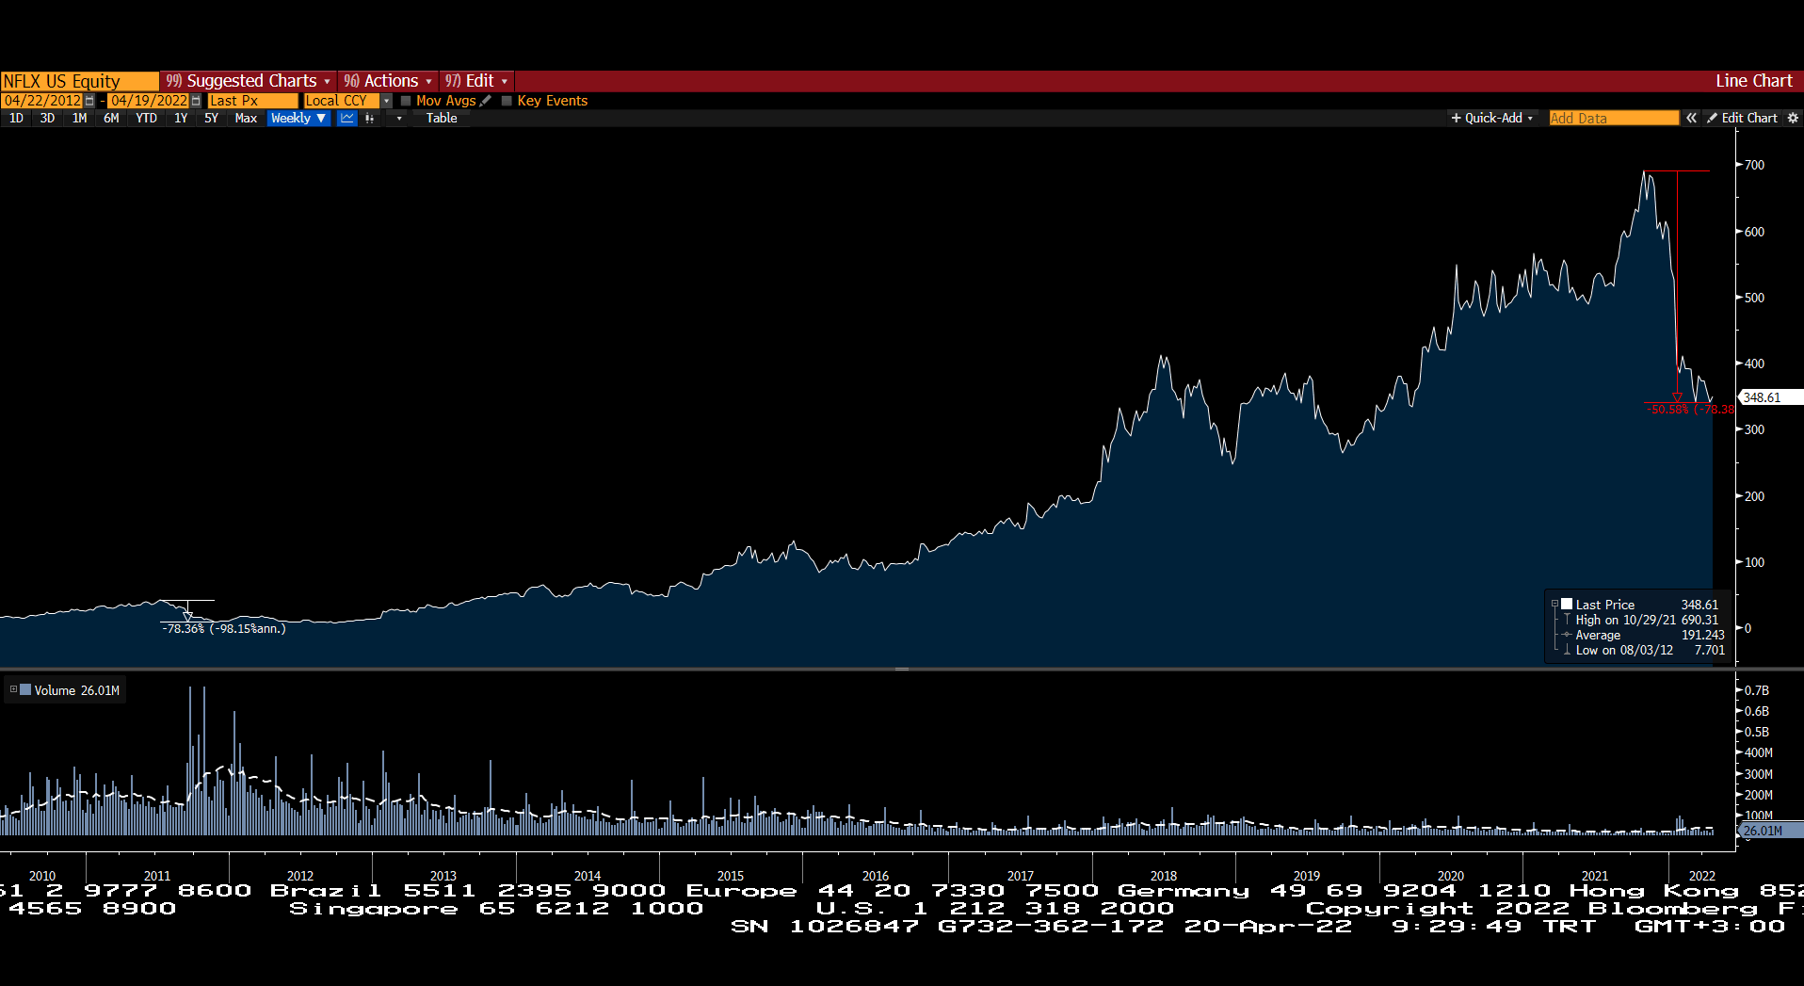Select the Max range tab
This screenshot has width=1804, height=986.
(246, 118)
